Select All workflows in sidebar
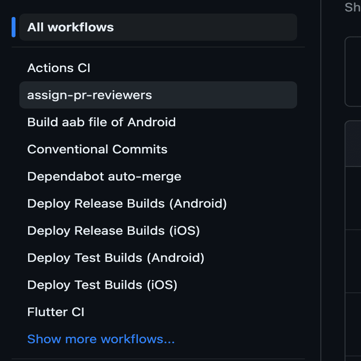This screenshot has height=361, width=361. click(158, 27)
